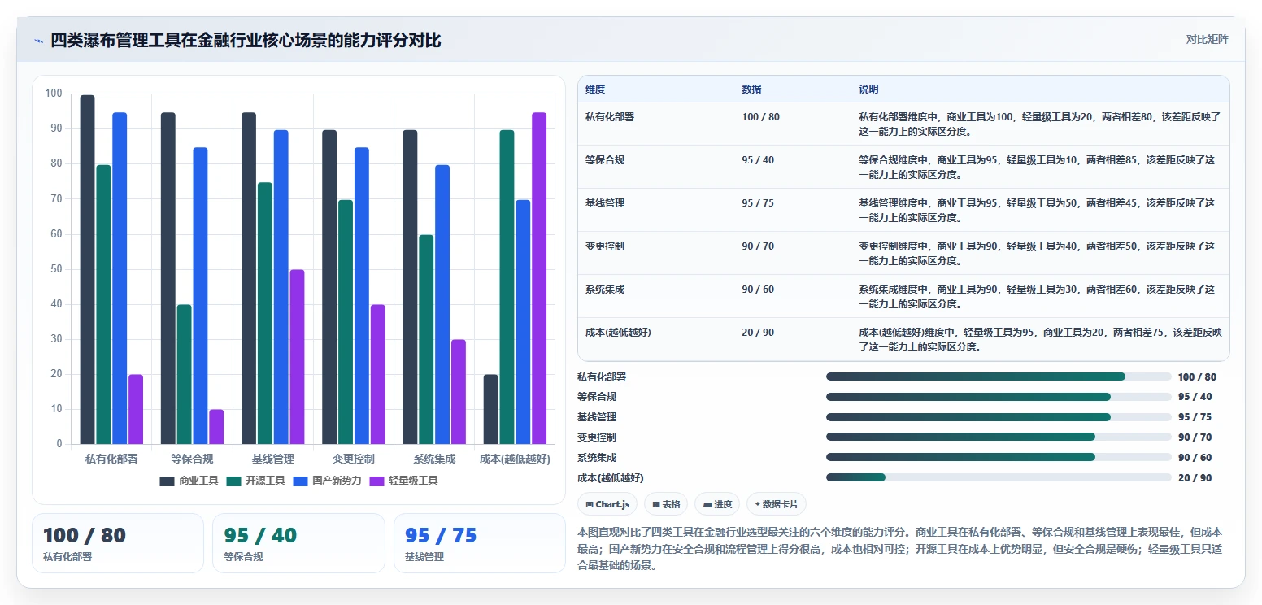Select 成本(越低越好) in the table's first column
This screenshot has height=605, width=1262.
tap(618, 332)
